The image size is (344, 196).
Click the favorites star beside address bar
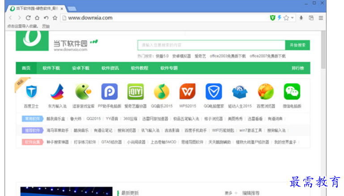coord(55,18)
